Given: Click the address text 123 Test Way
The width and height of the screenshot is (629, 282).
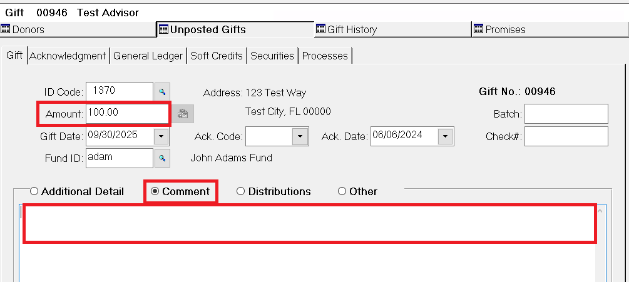Looking at the screenshot, I should pyautogui.click(x=276, y=93).
